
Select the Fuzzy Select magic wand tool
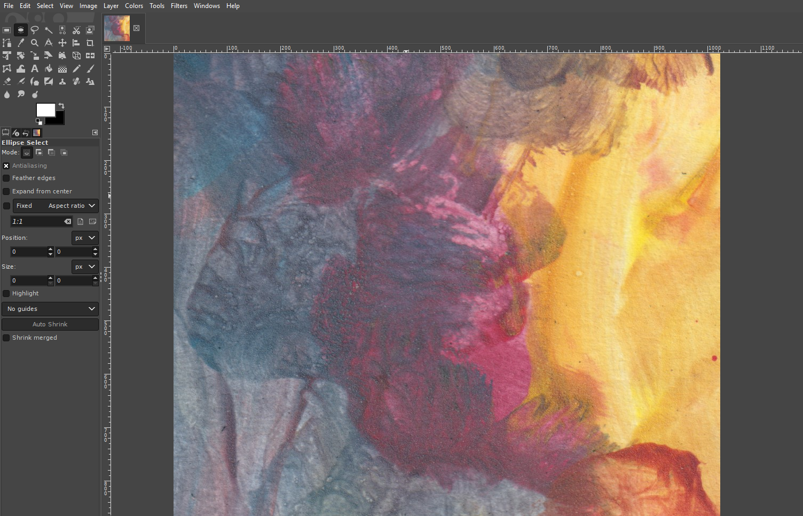(x=49, y=30)
